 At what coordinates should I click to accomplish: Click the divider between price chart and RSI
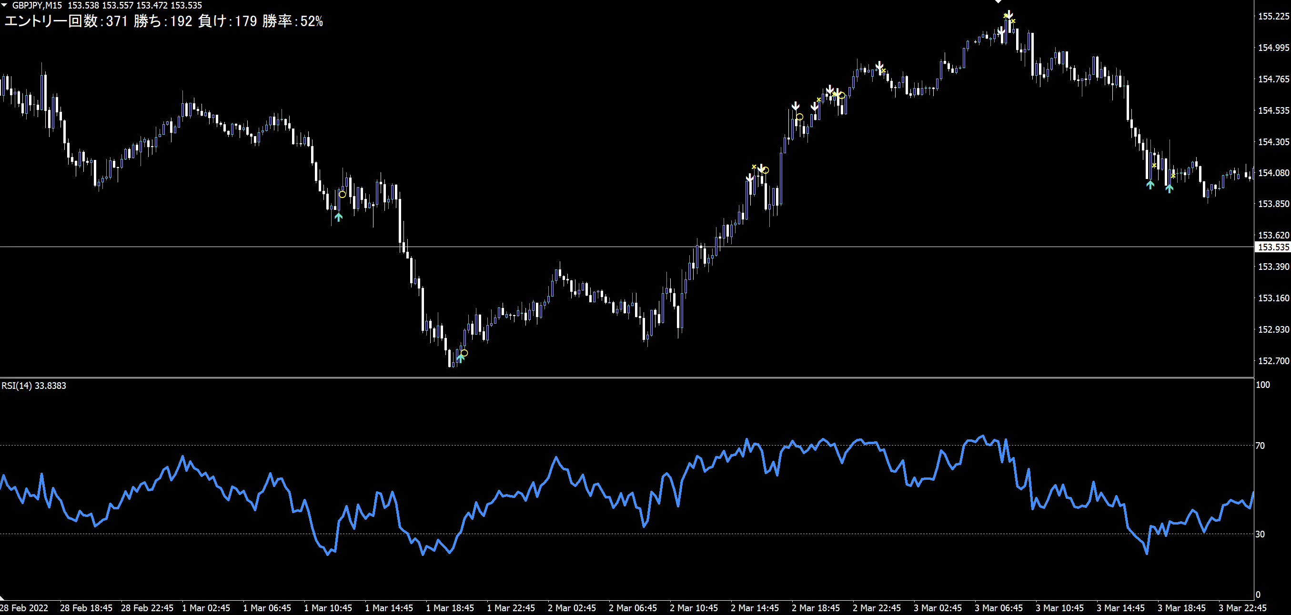coord(601,377)
